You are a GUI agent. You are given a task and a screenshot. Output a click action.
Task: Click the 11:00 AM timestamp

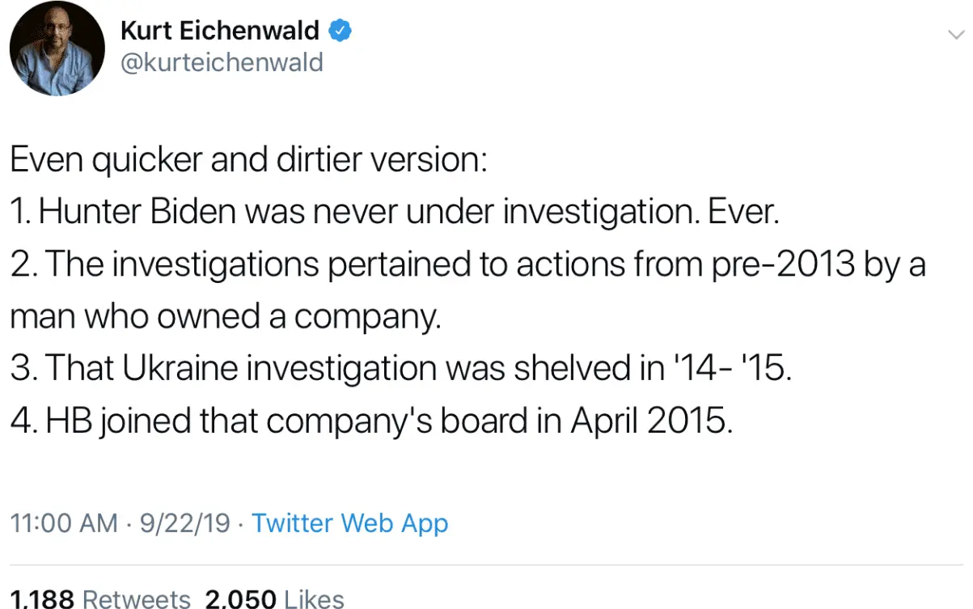64,523
